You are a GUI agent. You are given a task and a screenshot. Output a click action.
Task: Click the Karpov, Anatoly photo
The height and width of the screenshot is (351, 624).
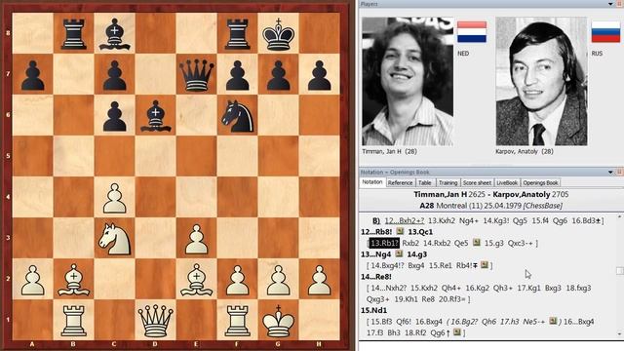[541, 81]
